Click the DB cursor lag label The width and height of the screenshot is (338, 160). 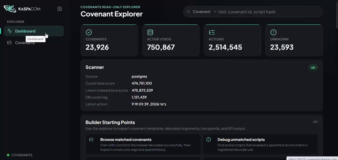[x=97, y=97]
